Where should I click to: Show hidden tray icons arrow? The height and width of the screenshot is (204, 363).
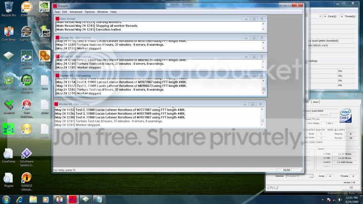click(323, 199)
